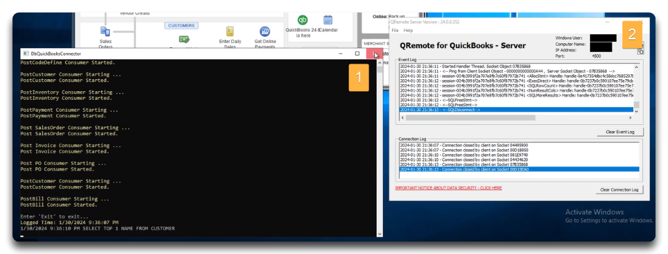This screenshot has width=668, height=254.
Task: Click Event Log horizontal scroll left arrow
Action: 402,117
